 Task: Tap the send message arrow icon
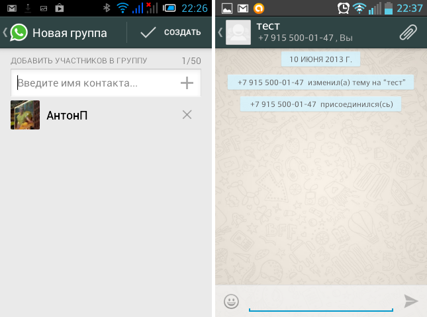click(x=411, y=301)
